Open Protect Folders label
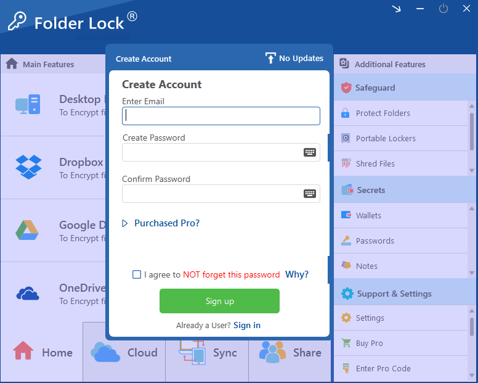478x383 pixels. click(x=383, y=113)
